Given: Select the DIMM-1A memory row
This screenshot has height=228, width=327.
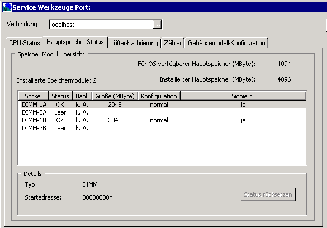Looking at the screenshot, I should [x=163, y=104].
